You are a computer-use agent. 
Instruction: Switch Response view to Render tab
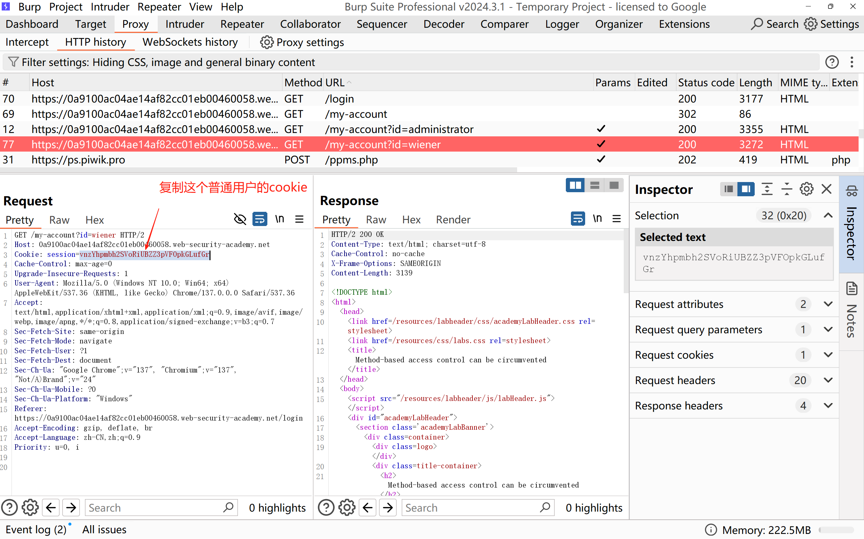coord(453,220)
